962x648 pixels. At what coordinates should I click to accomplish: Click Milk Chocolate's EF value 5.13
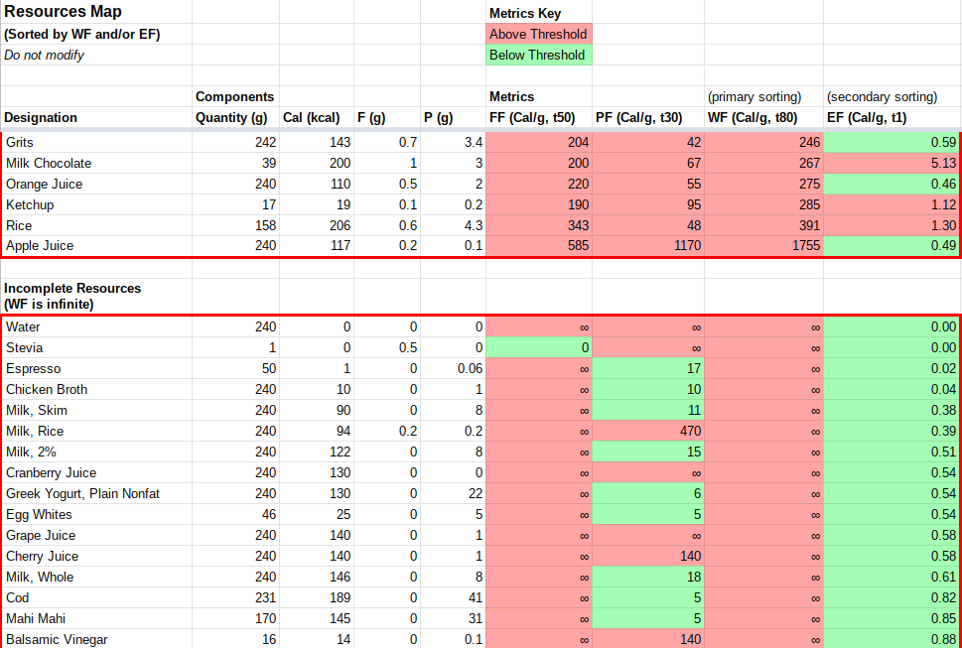point(892,163)
